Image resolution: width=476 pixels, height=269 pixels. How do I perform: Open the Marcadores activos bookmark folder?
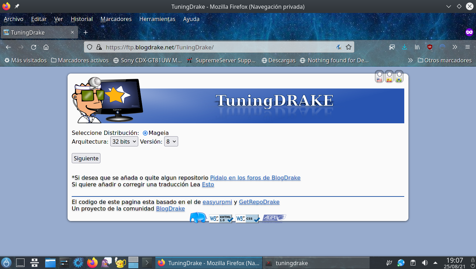coord(80,60)
